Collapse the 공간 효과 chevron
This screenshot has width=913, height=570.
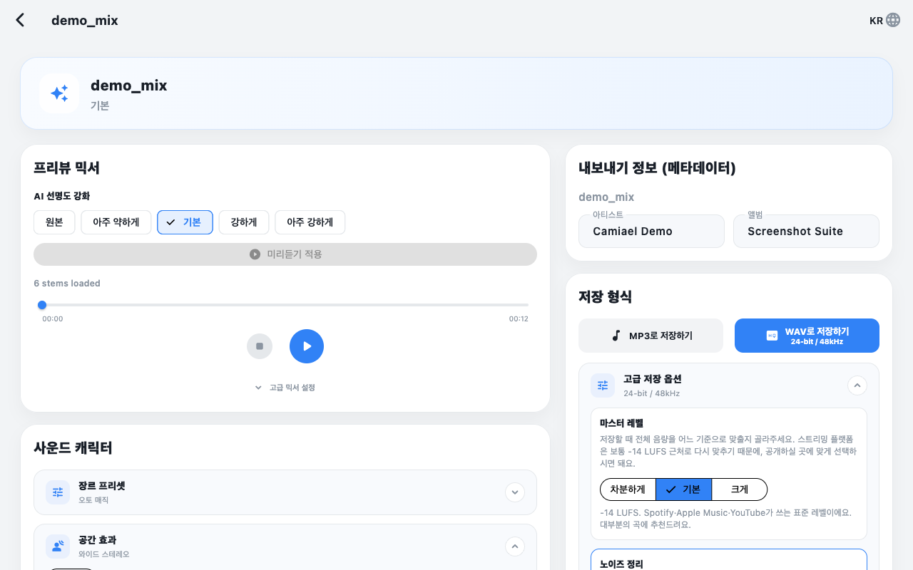click(515, 546)
